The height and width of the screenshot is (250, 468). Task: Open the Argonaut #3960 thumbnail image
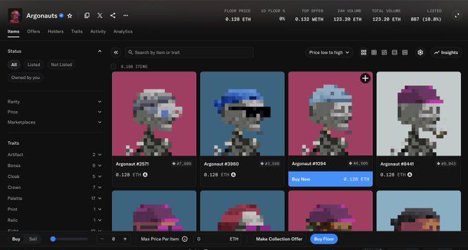click(x=242, y=113)
